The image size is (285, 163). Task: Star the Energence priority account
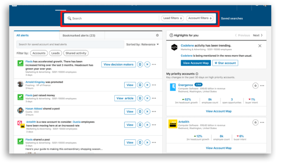255,86
